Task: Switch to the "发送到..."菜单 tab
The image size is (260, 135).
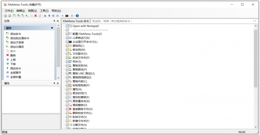Action: [x=100, y=21]
